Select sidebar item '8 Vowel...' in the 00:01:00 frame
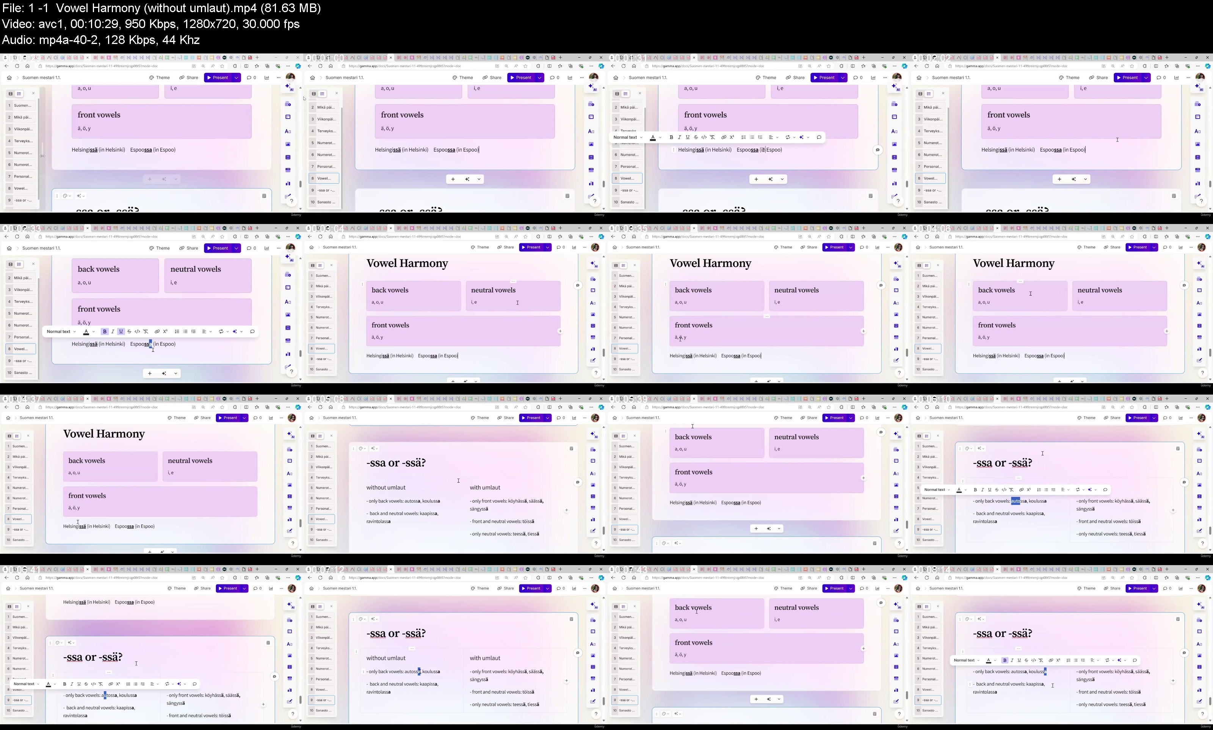 point(324,179)
